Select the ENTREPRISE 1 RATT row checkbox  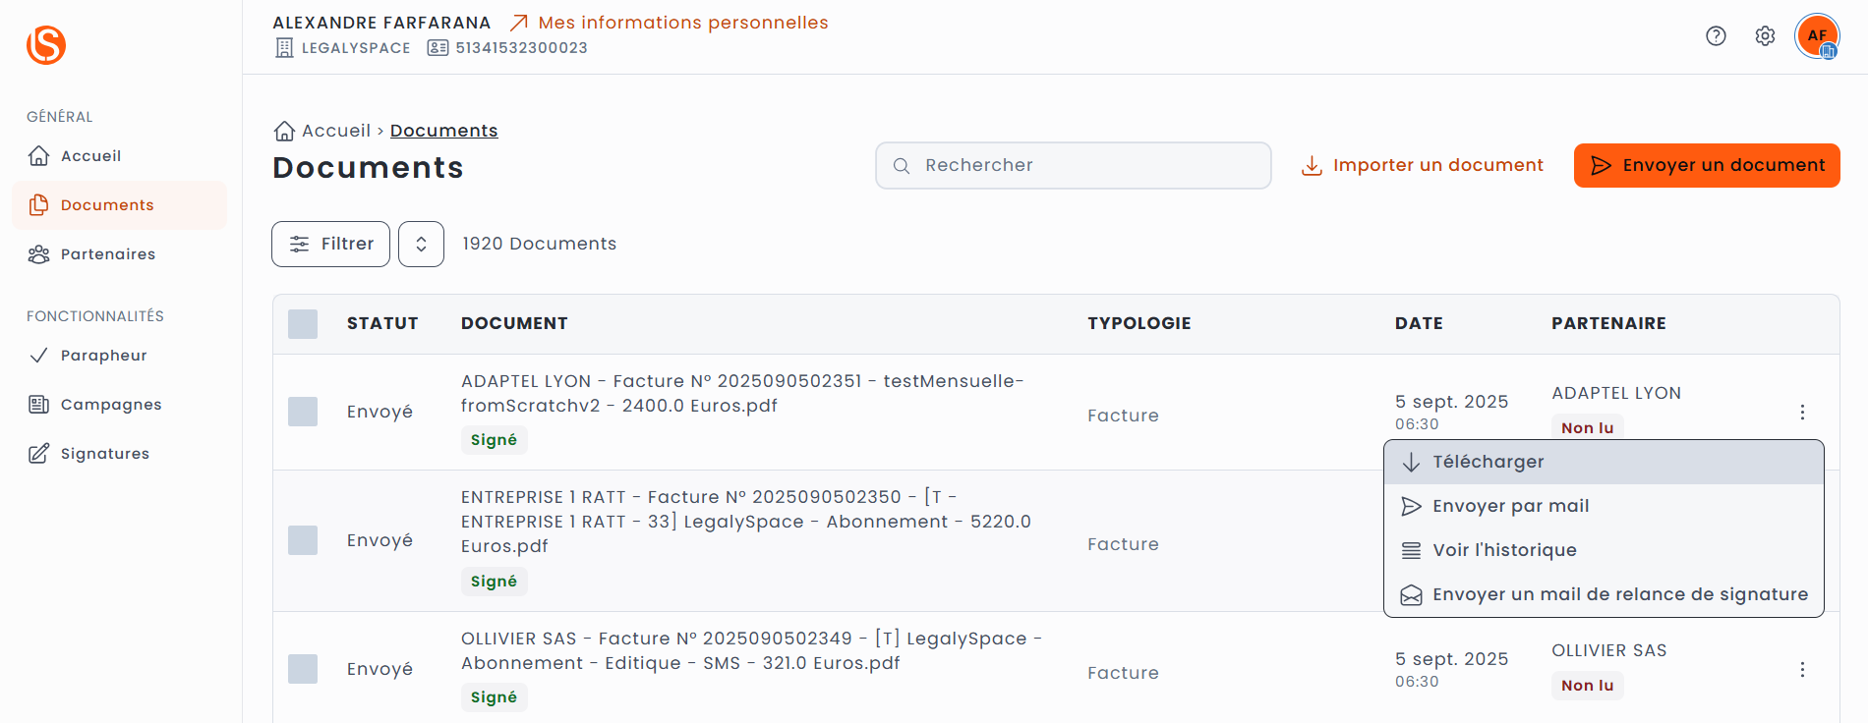tap(303, 540)
